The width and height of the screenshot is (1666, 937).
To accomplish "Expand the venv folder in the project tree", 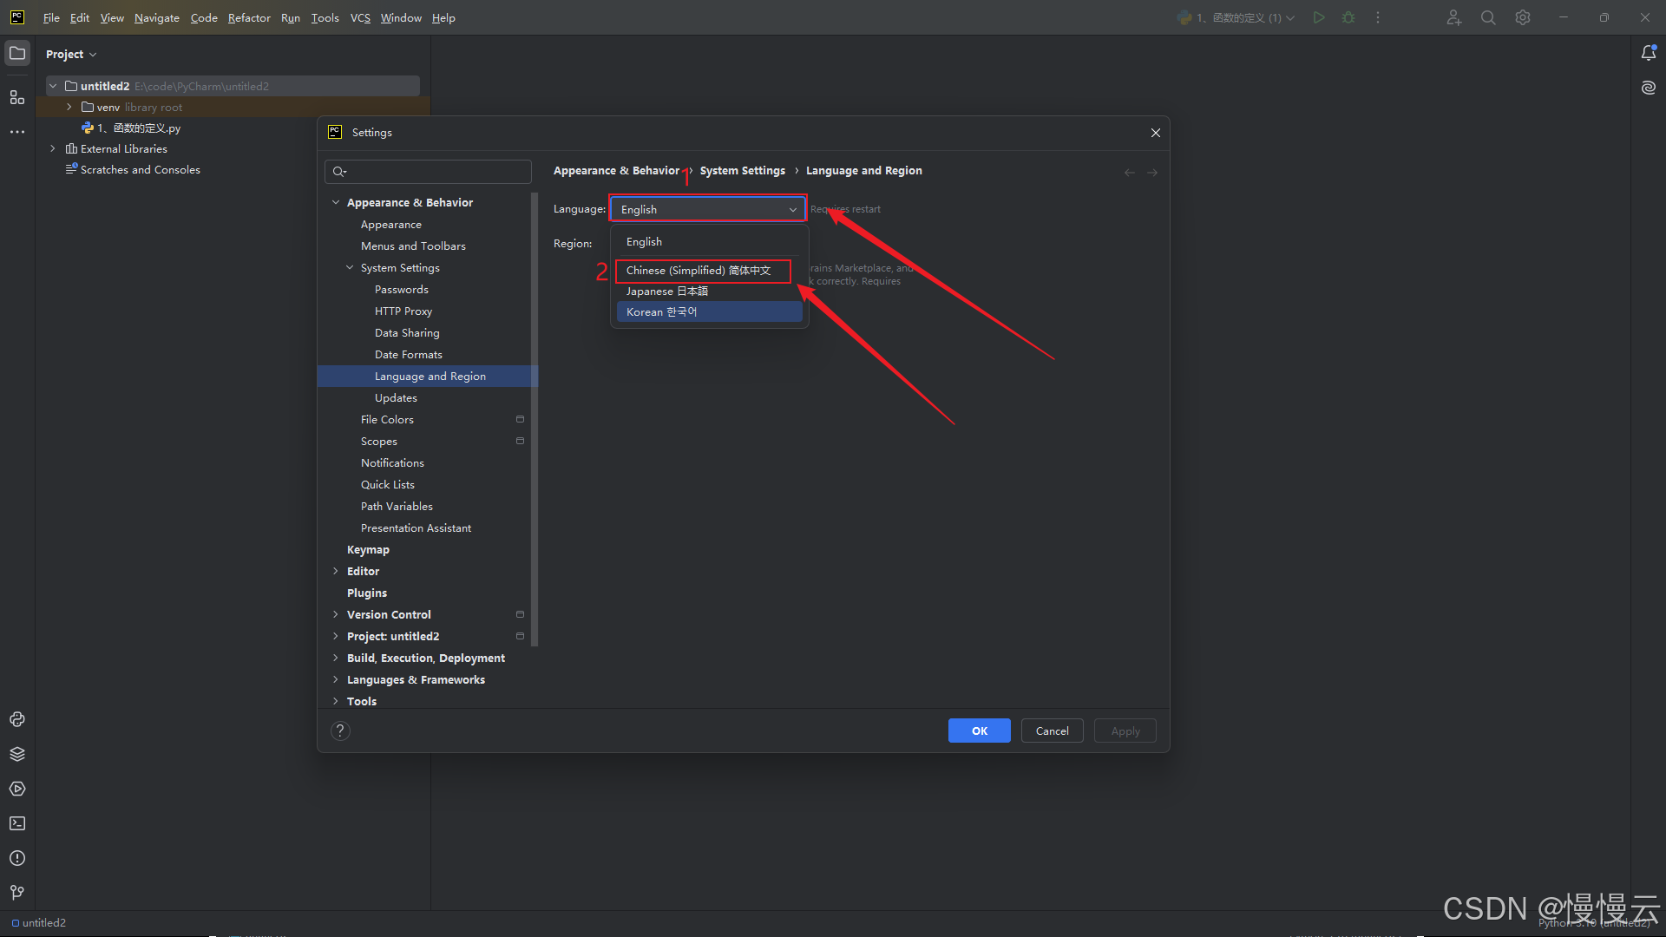I will coord(69,107).
